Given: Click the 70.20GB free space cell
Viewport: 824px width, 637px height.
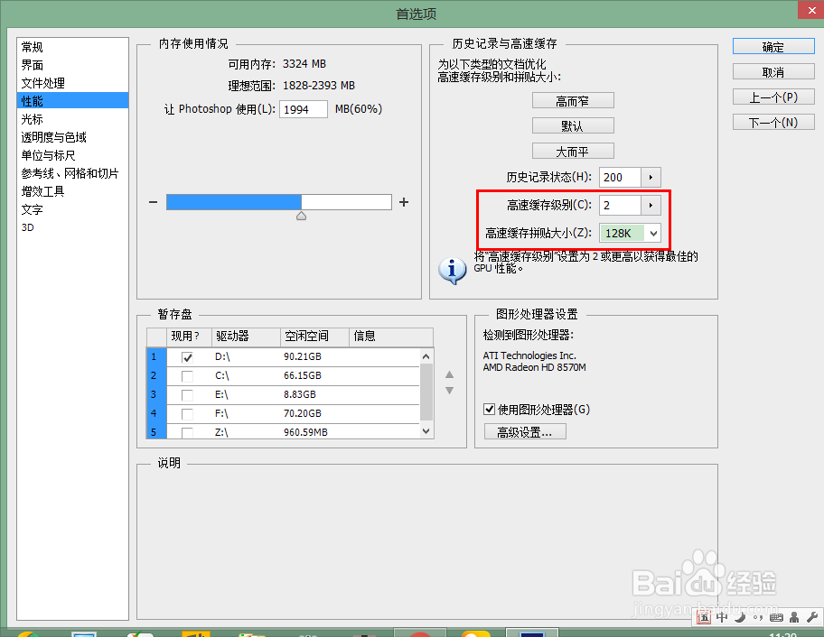Looking at the screenshot, I should coord(303,413).
